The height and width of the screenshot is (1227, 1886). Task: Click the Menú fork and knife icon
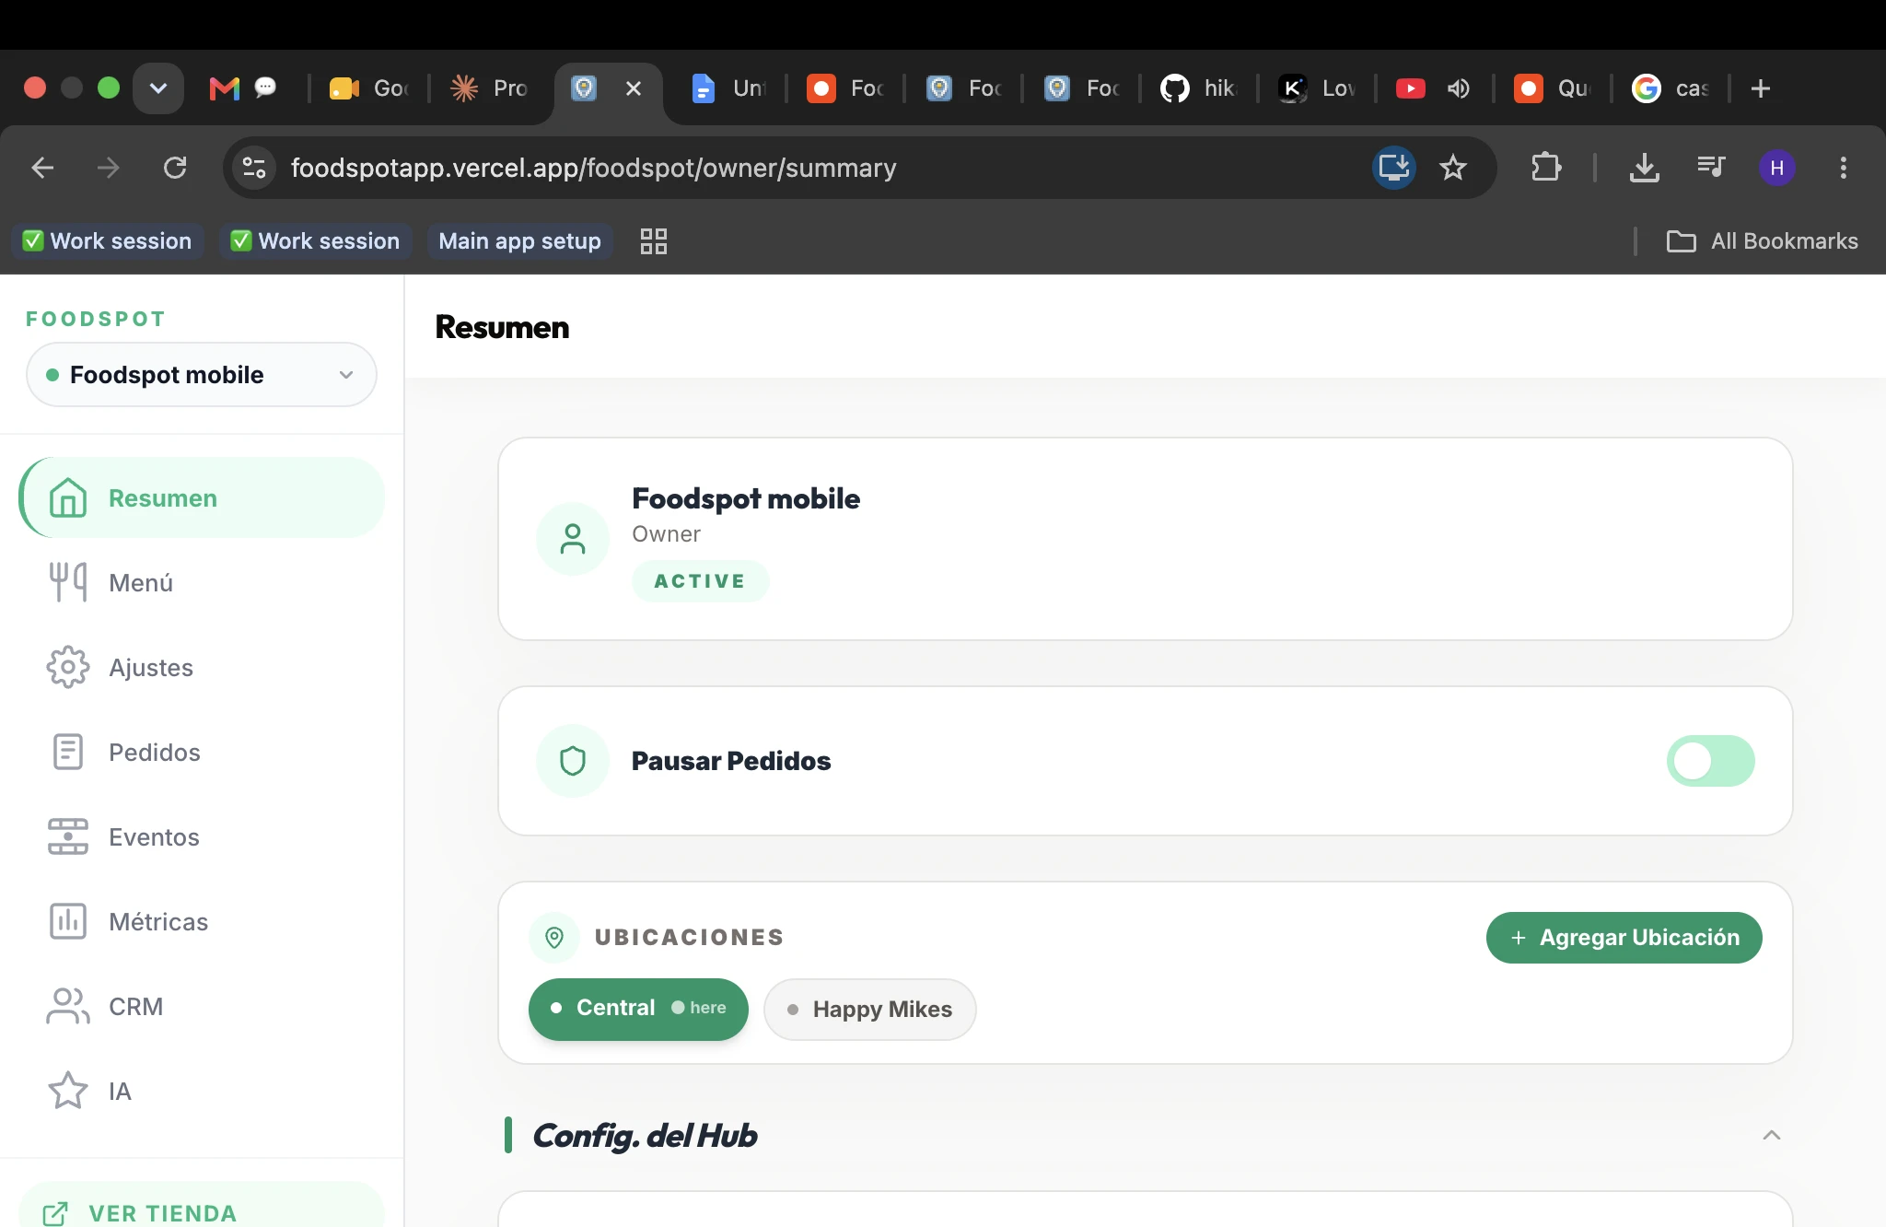point(68,582)
